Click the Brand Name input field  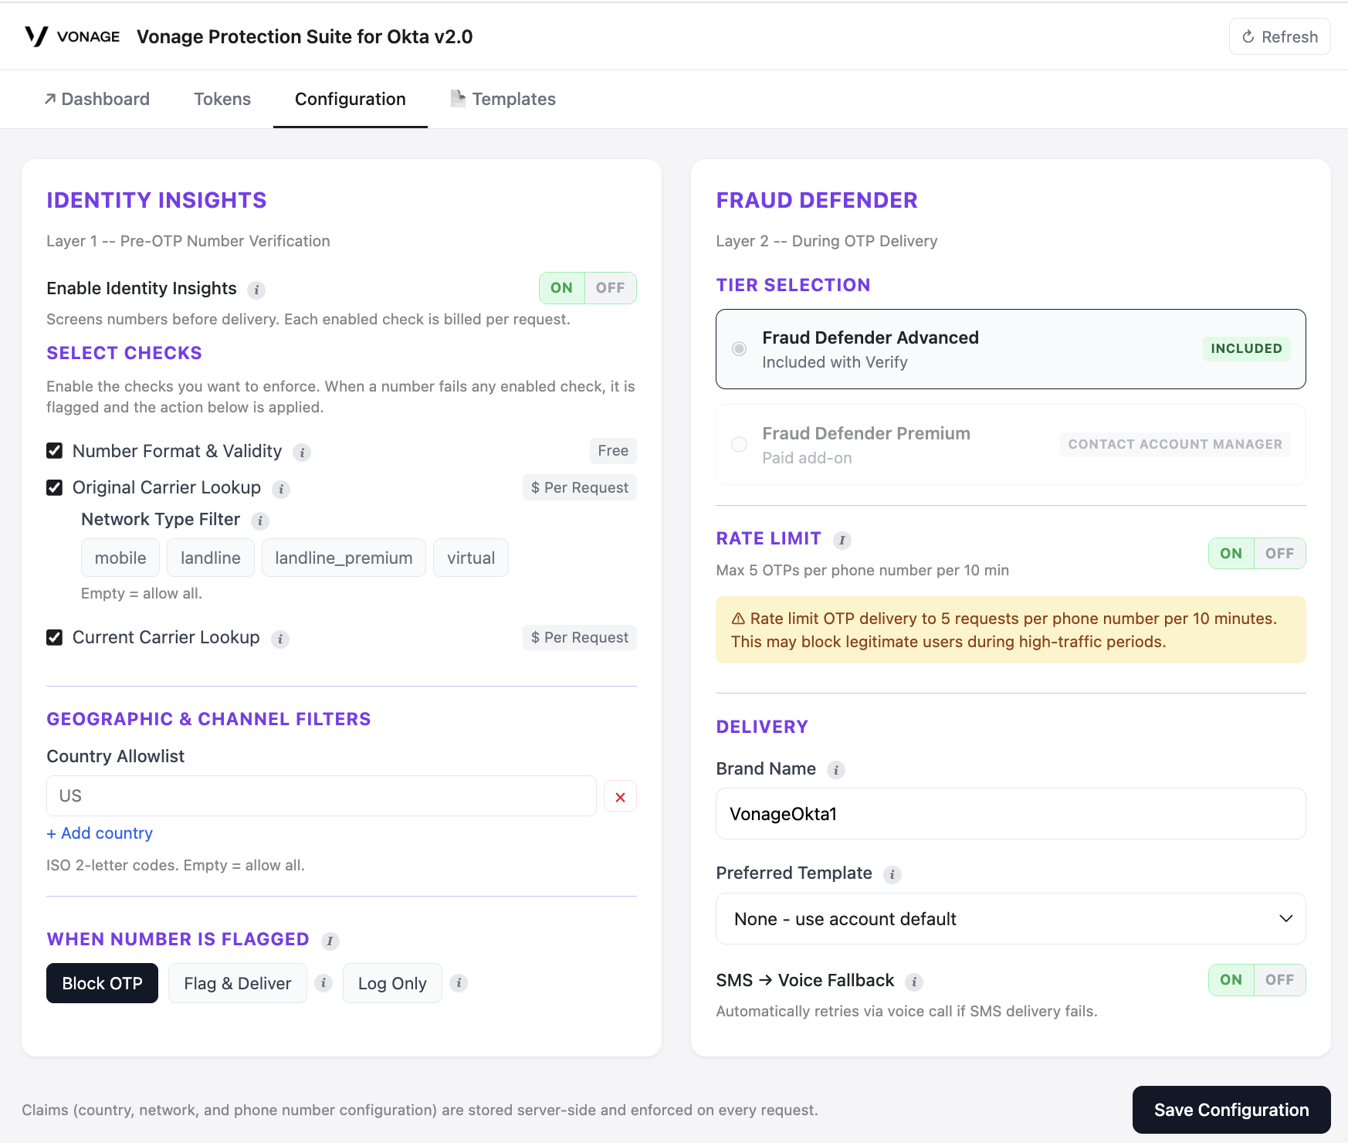click(x=1011, y=813)
